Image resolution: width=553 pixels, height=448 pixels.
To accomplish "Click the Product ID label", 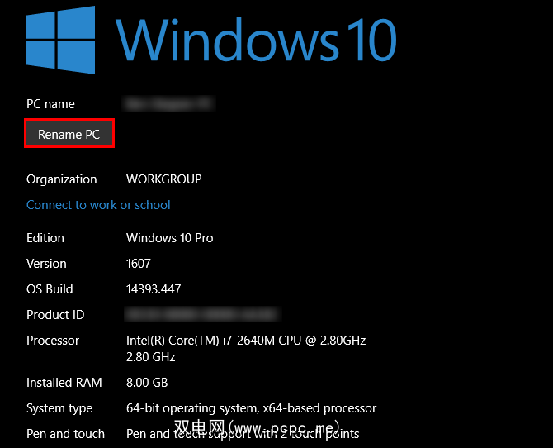I will [55, 315].
